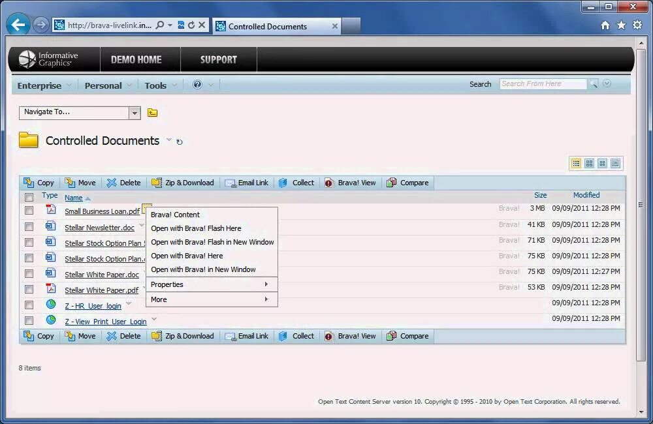The image size is (653, 424).
Task: Refresh the Controlled Documents folder listing
Action: tap(180, 142)
